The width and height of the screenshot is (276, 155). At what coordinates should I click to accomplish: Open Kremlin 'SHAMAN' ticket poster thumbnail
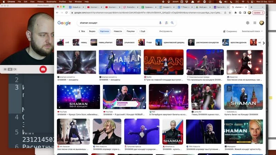pos(244,97)
